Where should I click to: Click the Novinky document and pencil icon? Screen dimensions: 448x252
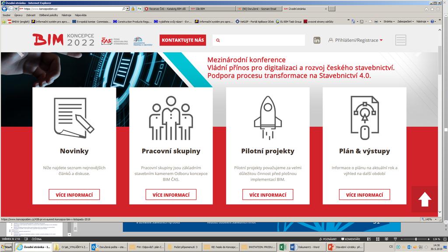(74, 118)
